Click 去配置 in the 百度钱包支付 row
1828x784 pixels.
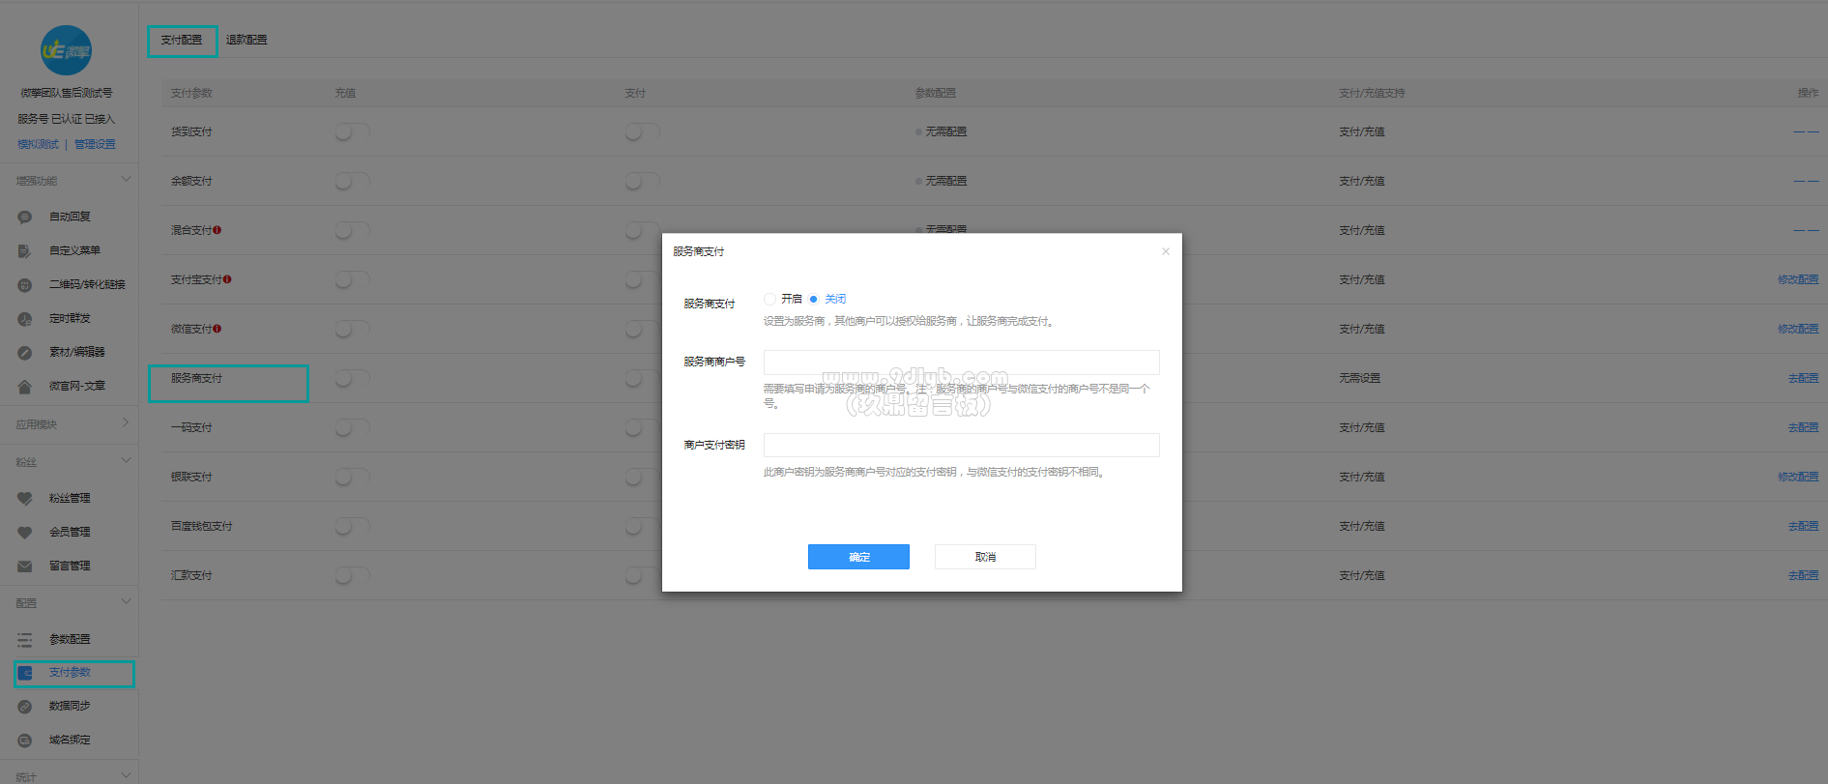1803,526
